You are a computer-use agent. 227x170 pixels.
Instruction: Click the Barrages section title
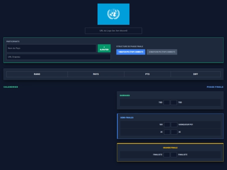pyautogui.click(x=125, y=95)
